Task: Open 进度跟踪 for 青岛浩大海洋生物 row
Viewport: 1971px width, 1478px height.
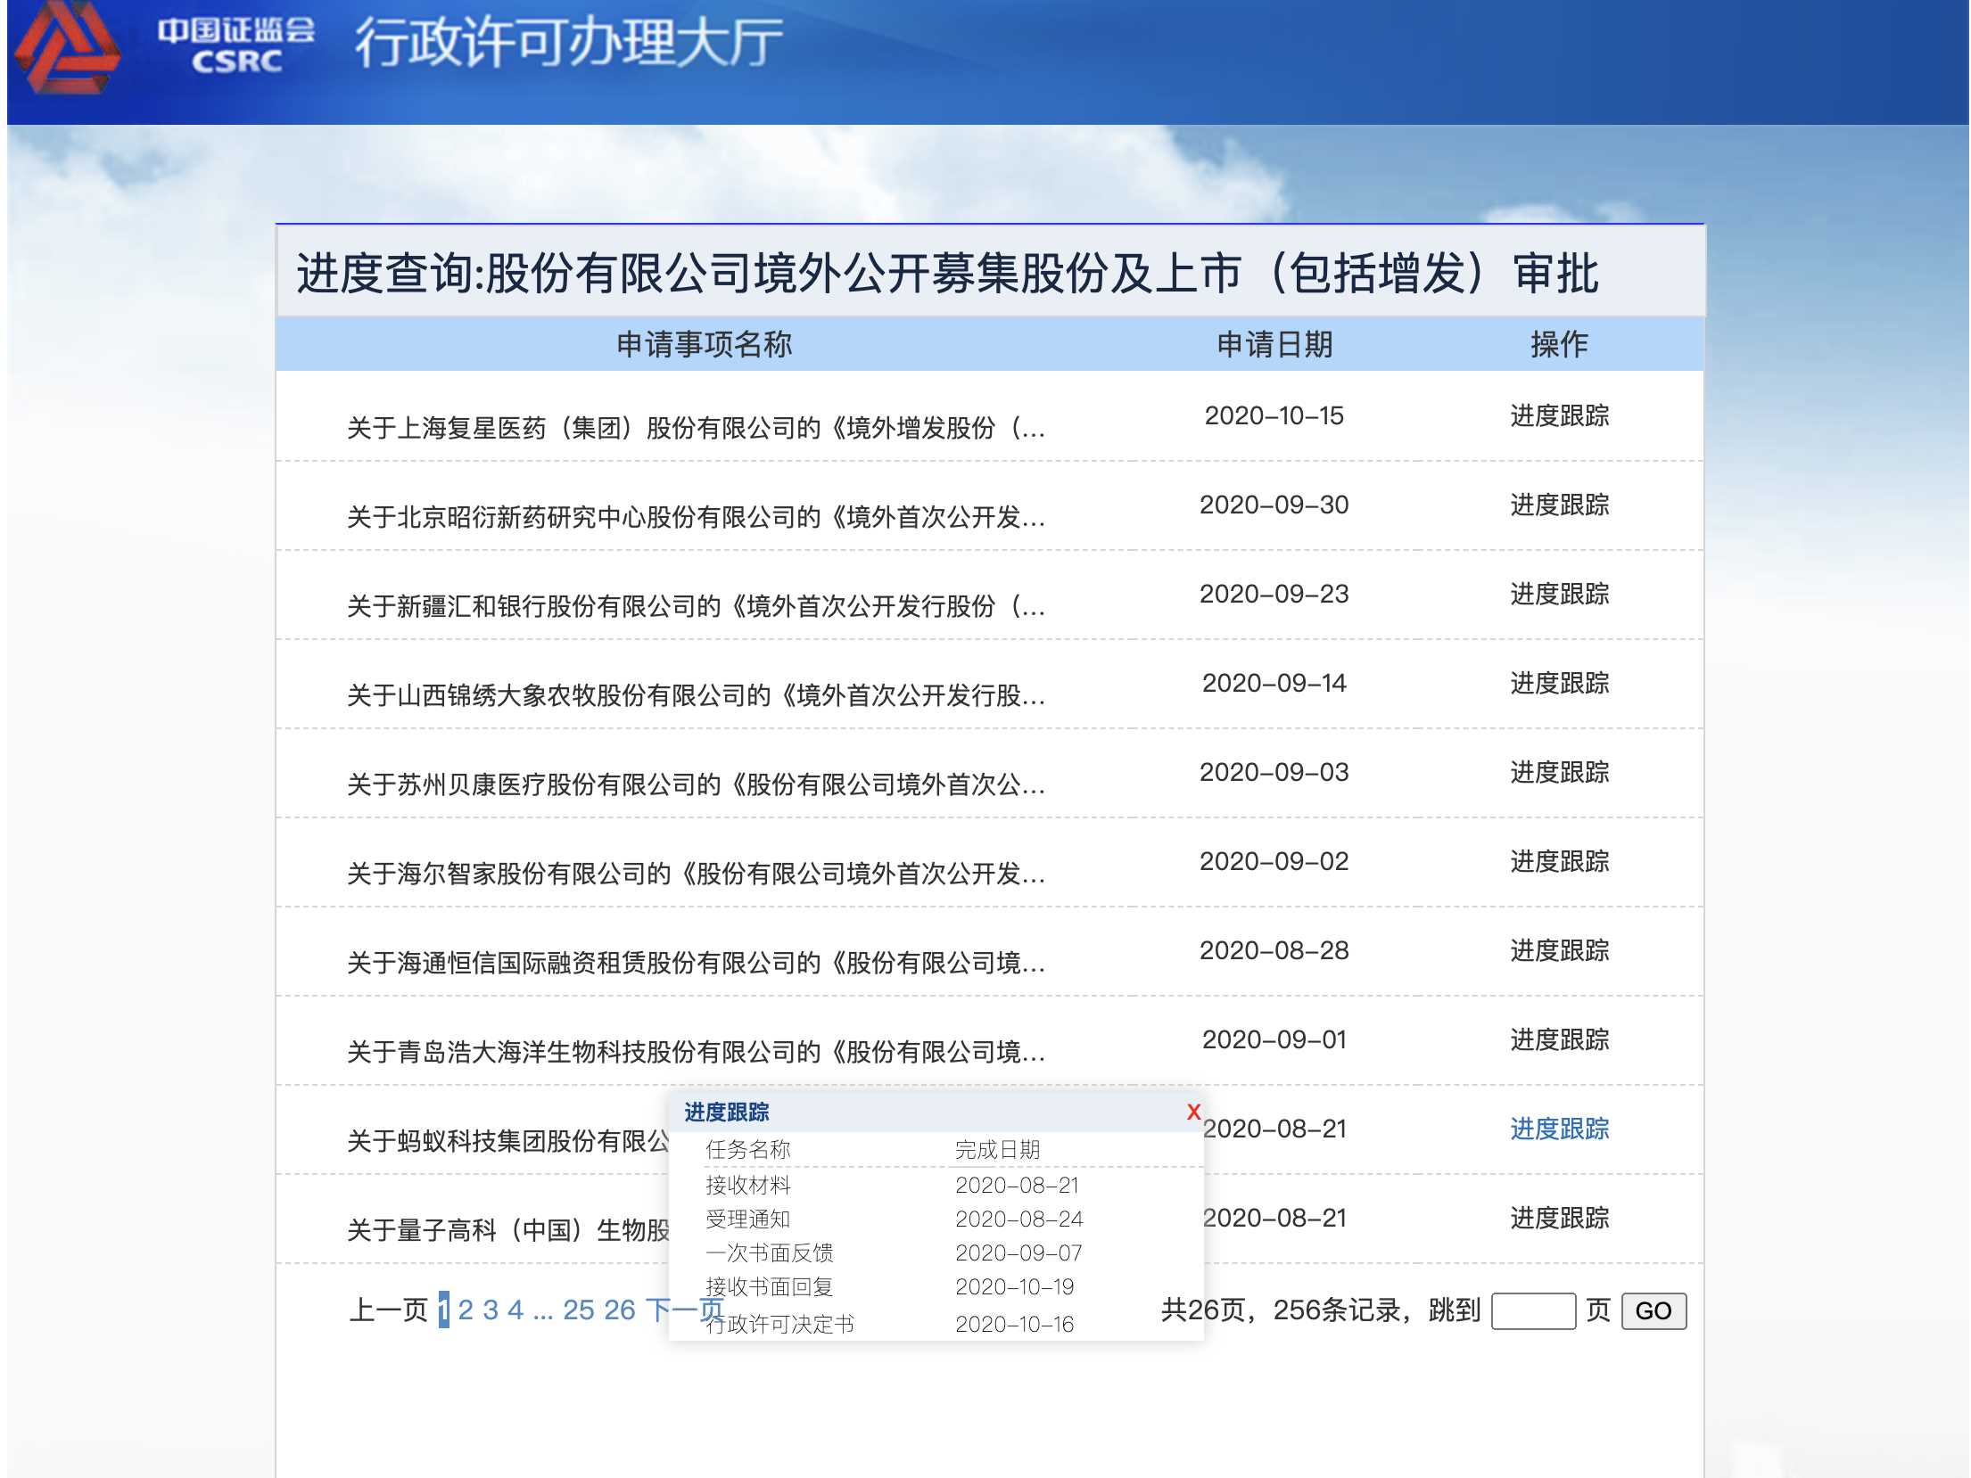Action: 1559,1039
